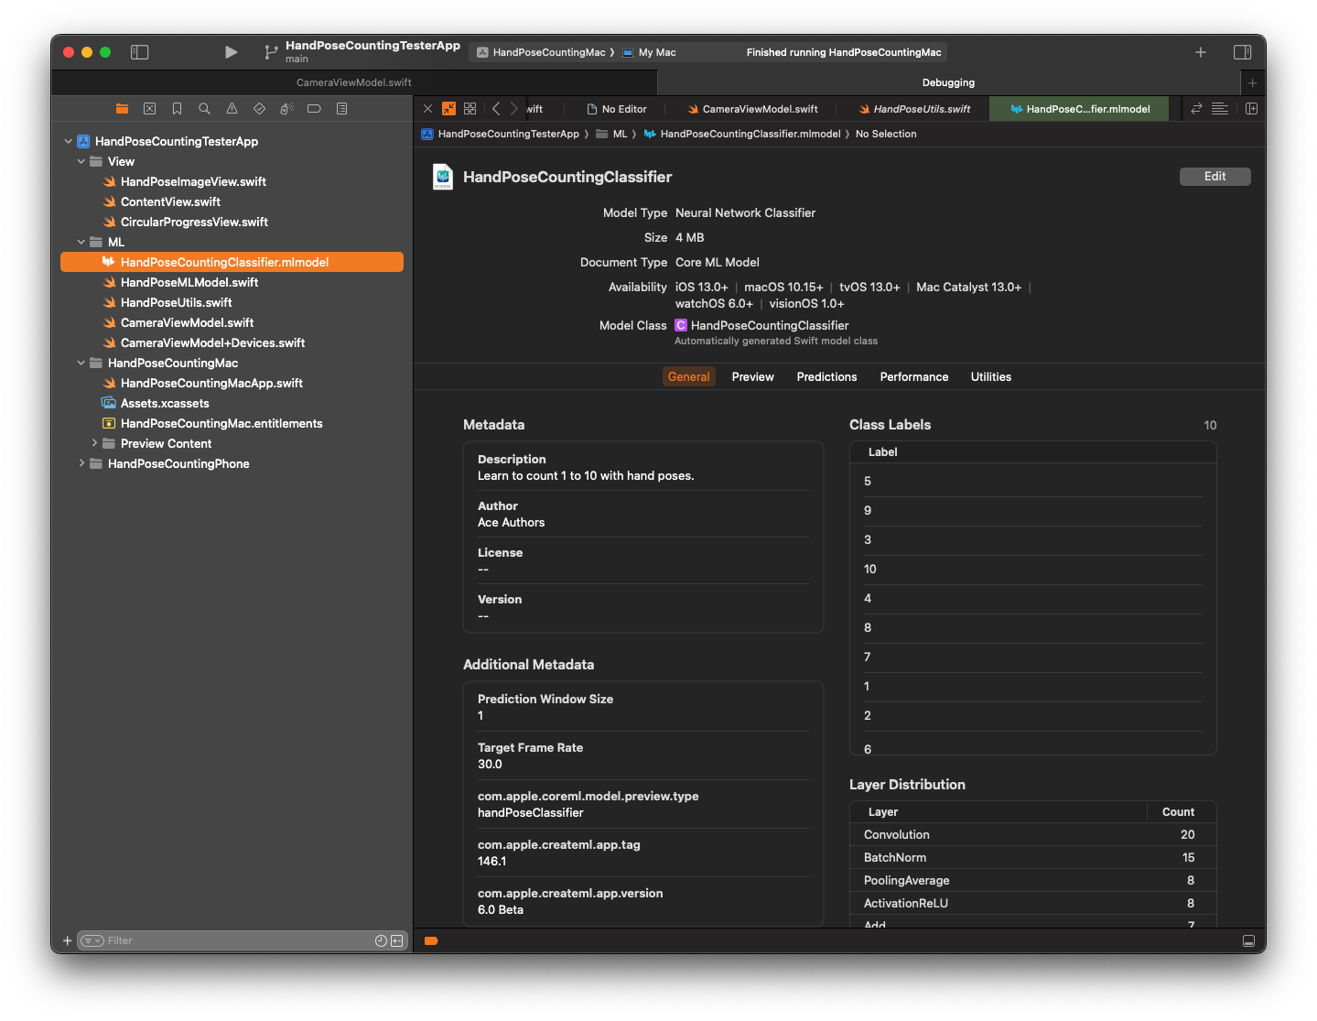Show the Project navigator folder icon

coord(122,108)
